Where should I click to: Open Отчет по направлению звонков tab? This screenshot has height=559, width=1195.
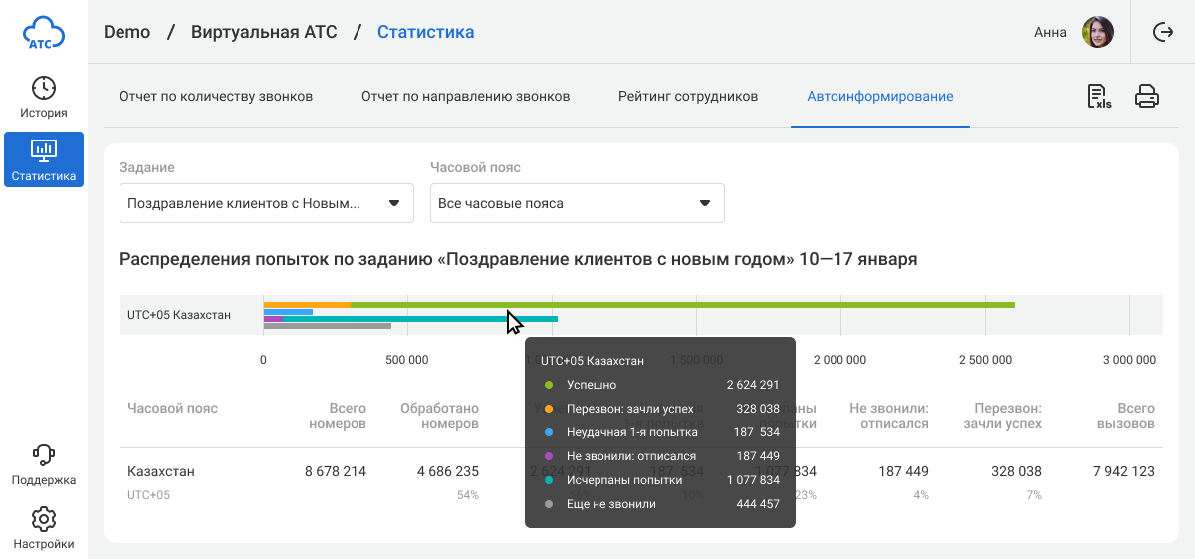(x=465, y=97)
